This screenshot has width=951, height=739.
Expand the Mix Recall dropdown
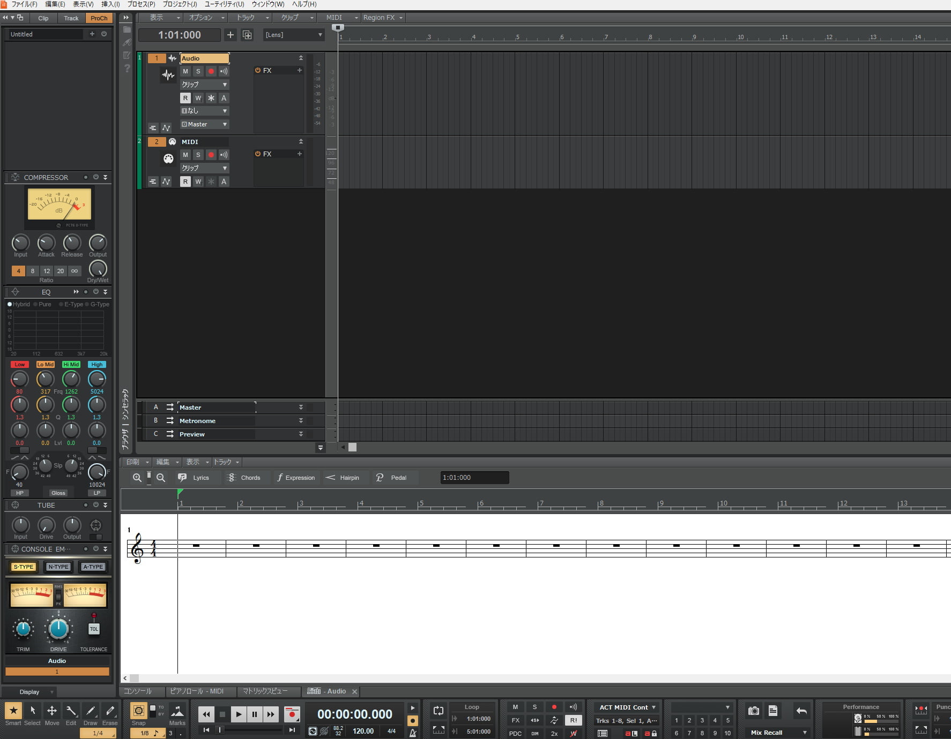[x=805, y=733]
